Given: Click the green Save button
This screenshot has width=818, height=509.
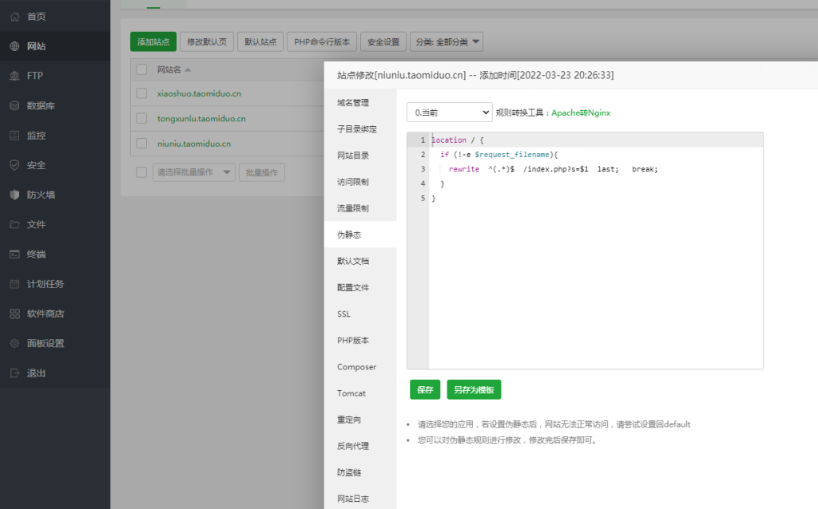Looking at the screenshot, I should (425, 390).
